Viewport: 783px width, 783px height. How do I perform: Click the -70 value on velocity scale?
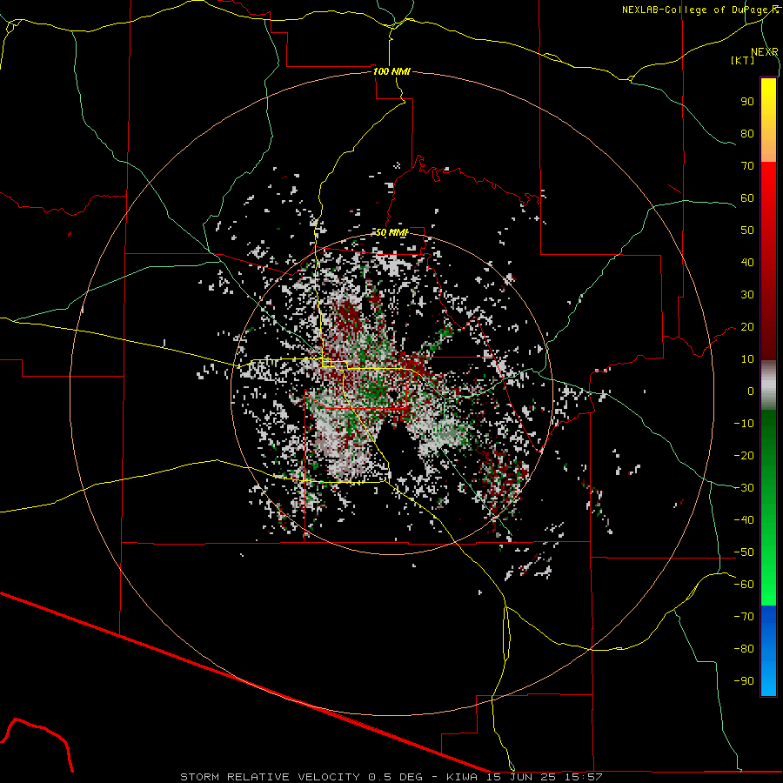pyautogui.click(x=744, y=617)
